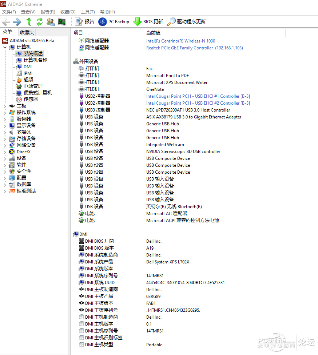
Task: Click the 便携式计算机 laptop icon
Action: click(x=19, y=93)
